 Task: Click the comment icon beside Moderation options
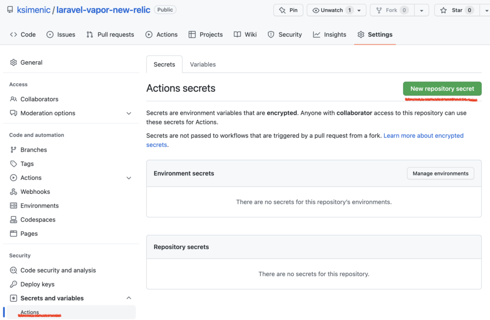pos(13,113)
